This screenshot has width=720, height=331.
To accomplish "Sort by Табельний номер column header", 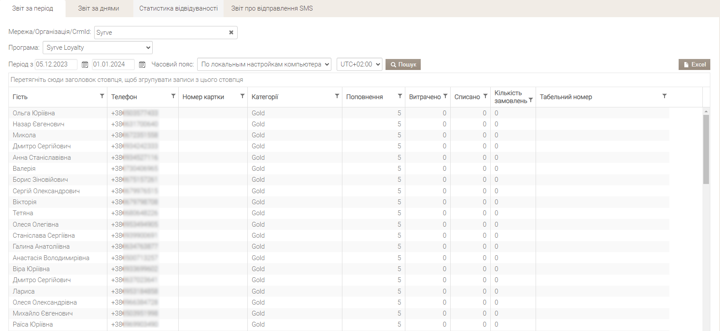I will point(566,97).
